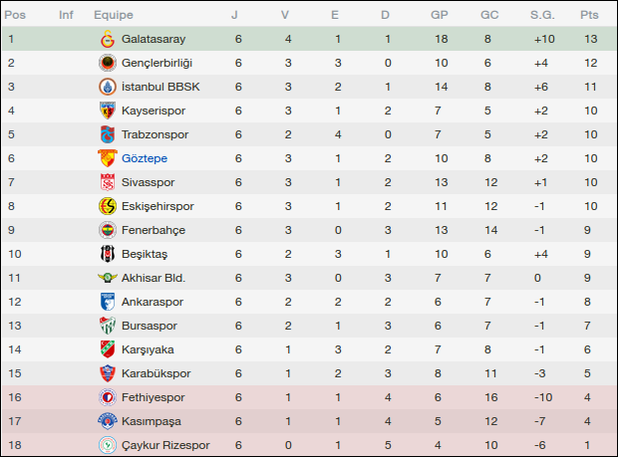This screenshot has height=457, width=618.
Task: Sort standings by S.G. column header
Action: click(x=542, y=15)
